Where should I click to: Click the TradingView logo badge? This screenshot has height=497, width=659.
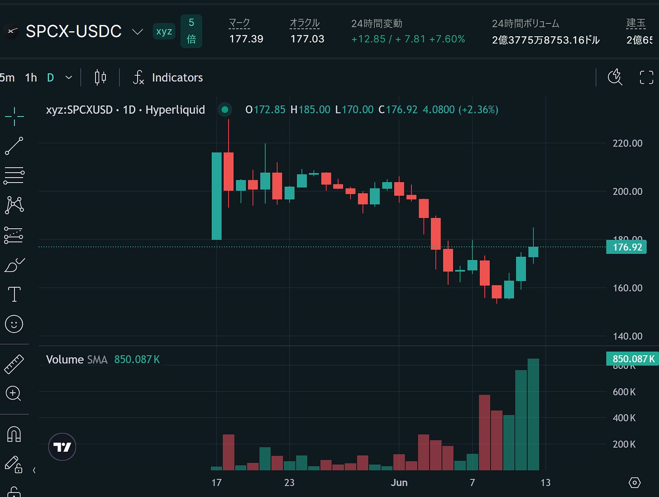coord(62,447)
